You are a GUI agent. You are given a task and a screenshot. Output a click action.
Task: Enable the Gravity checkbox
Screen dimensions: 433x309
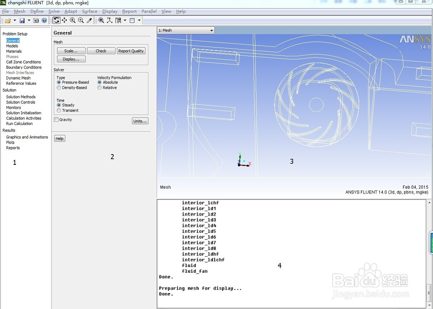coord(56,119)
